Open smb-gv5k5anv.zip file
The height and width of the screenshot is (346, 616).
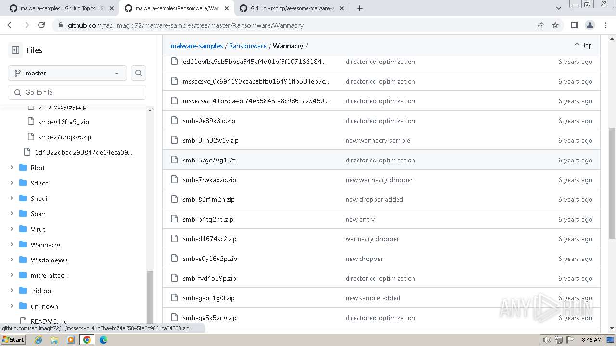pos(210,318)
